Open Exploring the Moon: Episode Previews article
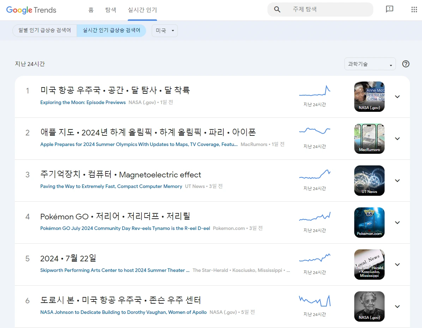Viewport: 422px width, 328px height. pos(83,102)
